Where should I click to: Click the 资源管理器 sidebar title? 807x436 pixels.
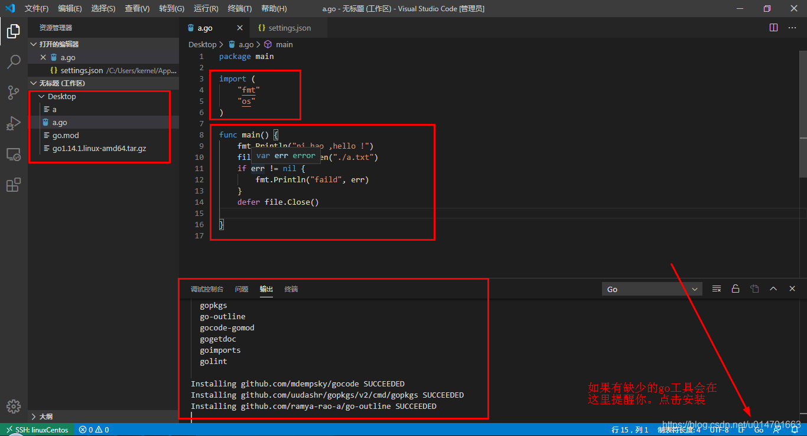click(56, 28)
